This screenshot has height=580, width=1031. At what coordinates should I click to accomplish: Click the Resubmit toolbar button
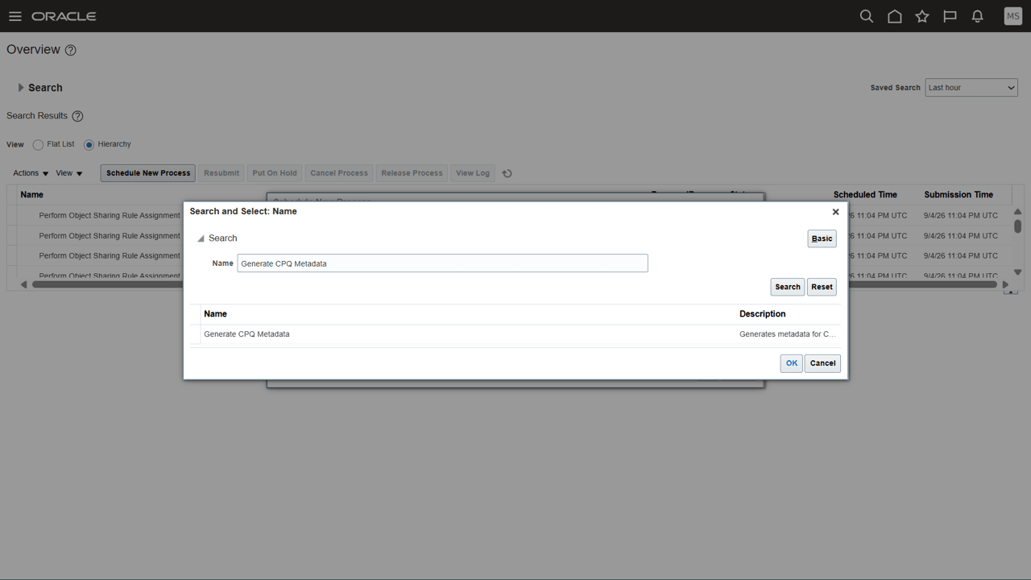coord(222,173)
